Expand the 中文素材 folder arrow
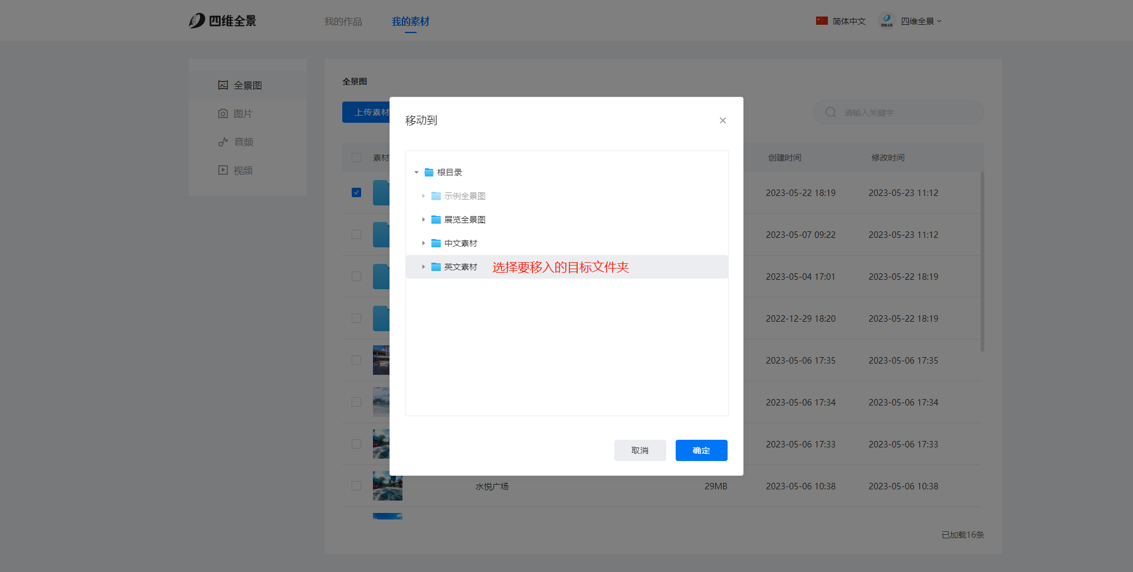Viewport: 1133px width, 572px height. click(423, 243)
